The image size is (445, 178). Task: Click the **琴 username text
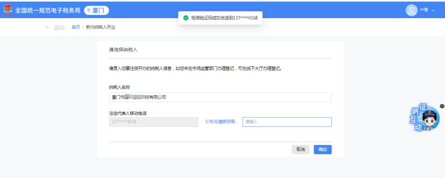pos(424,10)
